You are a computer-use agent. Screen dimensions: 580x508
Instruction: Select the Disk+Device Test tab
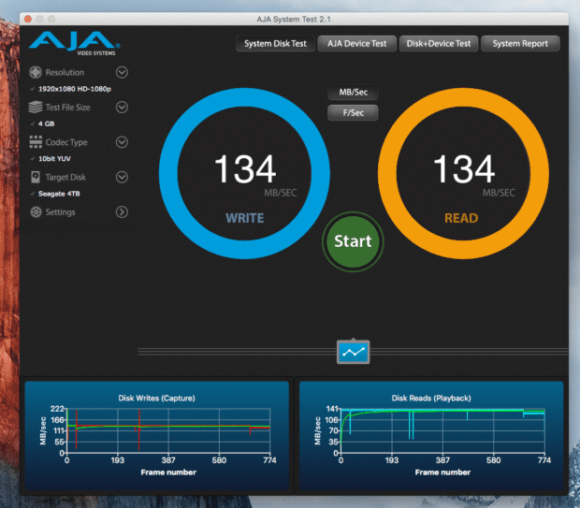[x=438, y=44]
